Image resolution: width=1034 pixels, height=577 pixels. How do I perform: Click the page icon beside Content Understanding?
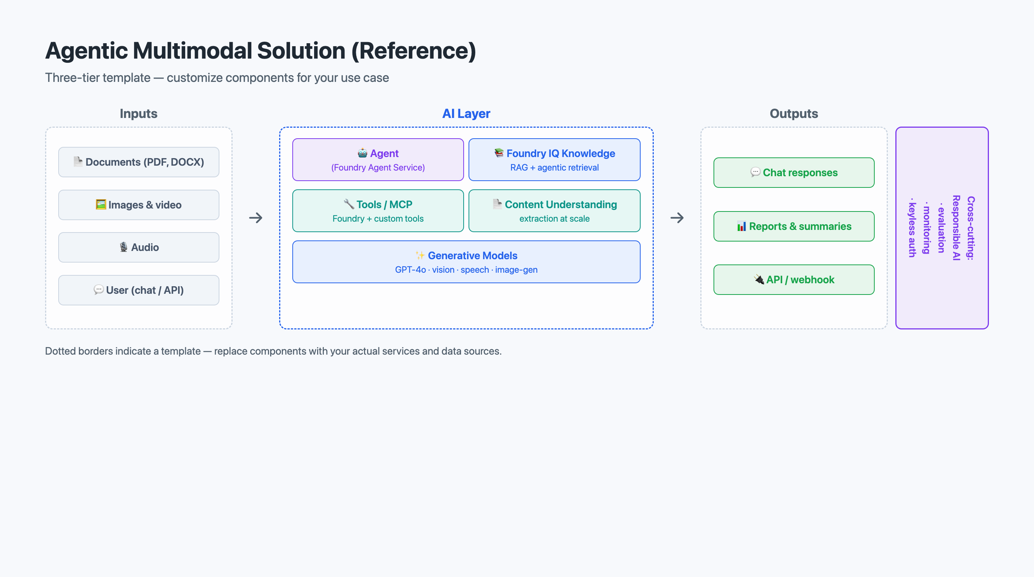tap(497, 204)
